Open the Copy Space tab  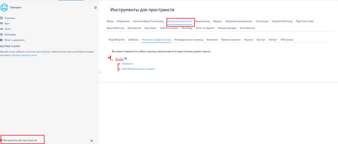151,28
